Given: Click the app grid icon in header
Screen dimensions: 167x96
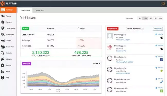Looking at the screenshot, I should 164,4.
